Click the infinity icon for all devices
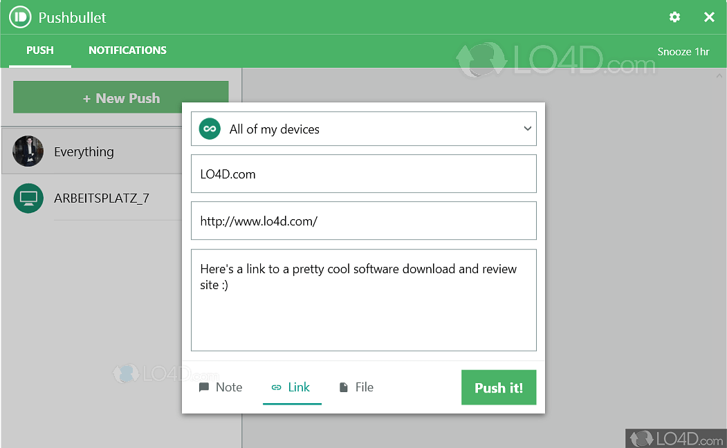This screenshot has width=727, height=448. point(210,129)
